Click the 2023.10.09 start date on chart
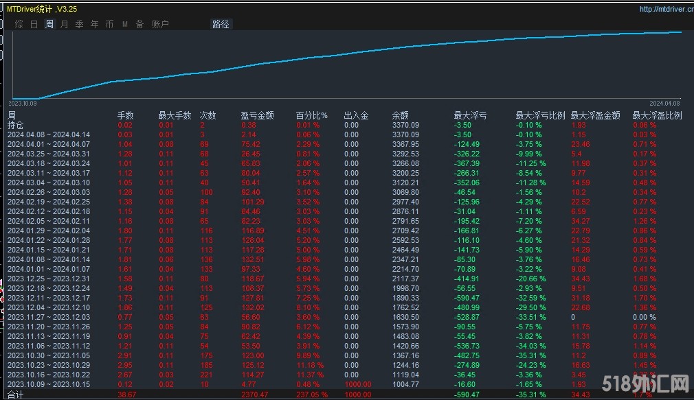Image resolution: width=694 pixels, height=400 pixels. [23, 103]
